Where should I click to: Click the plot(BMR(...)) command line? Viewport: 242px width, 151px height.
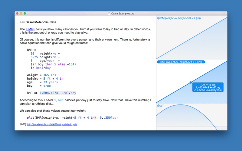pos(72,117)
